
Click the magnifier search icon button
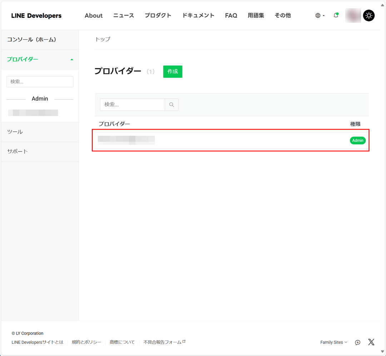coord(172,105)
